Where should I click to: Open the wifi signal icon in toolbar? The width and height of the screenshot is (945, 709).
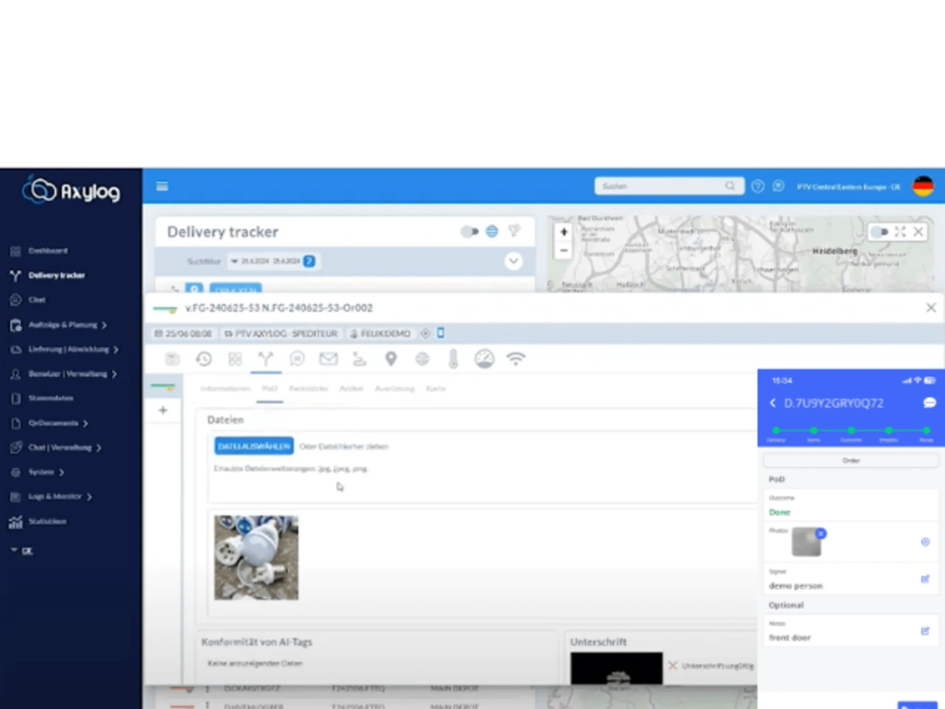pyautogui.click(x=516, y=359)
